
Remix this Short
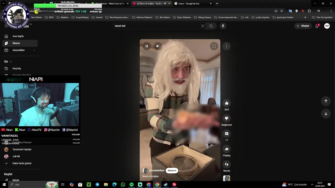[227, 164]
